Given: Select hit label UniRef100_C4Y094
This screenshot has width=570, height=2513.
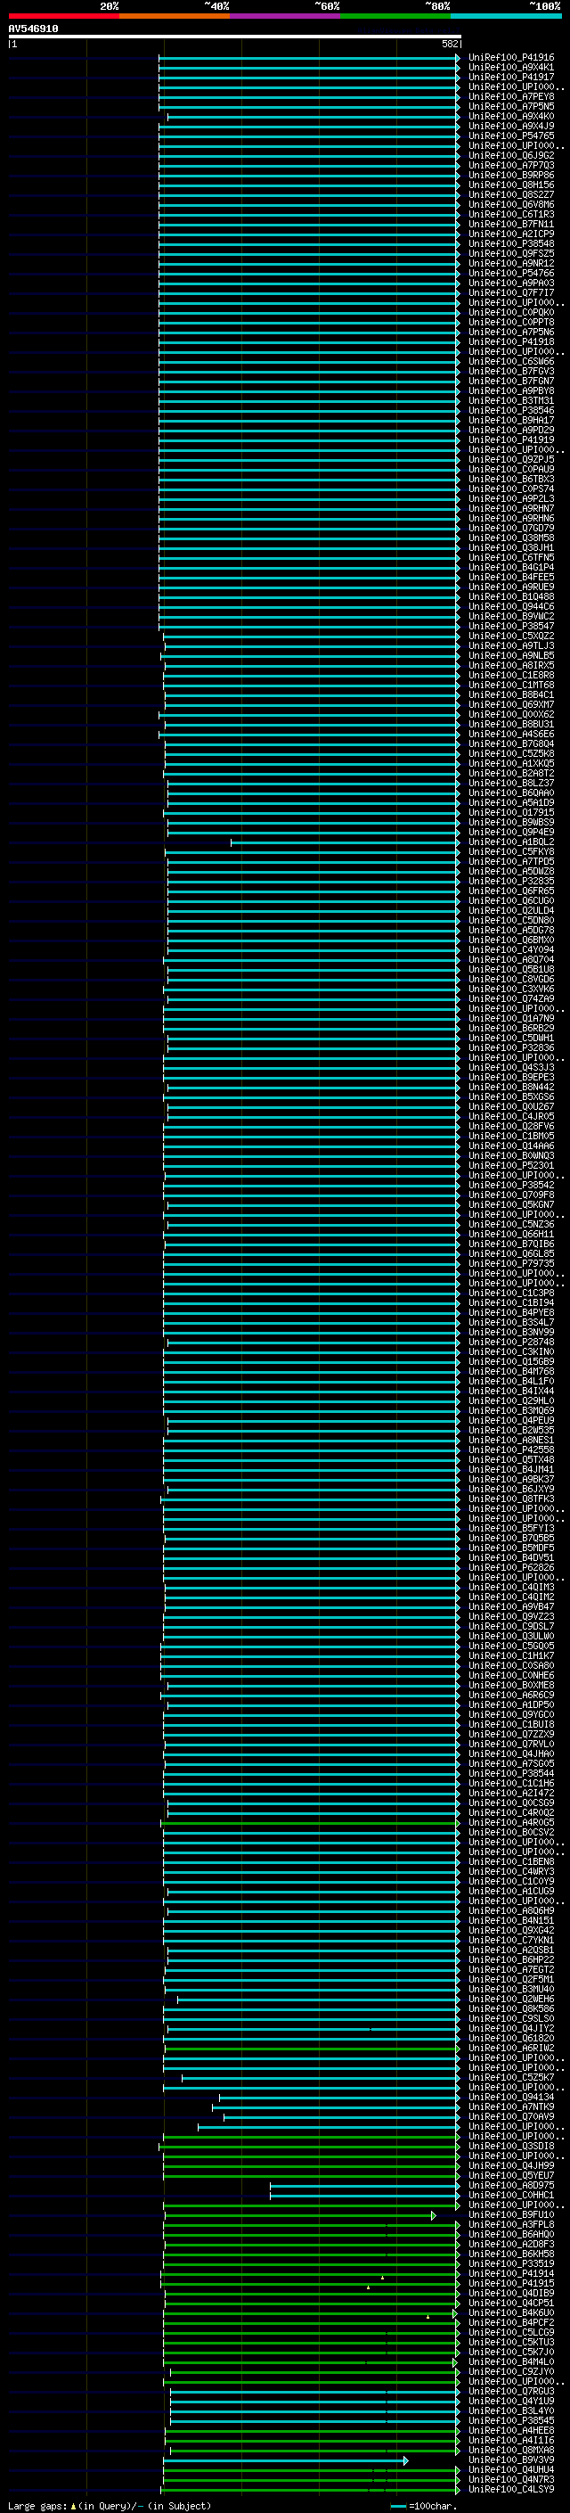Looking at the screenshot, I should point(511,949).
